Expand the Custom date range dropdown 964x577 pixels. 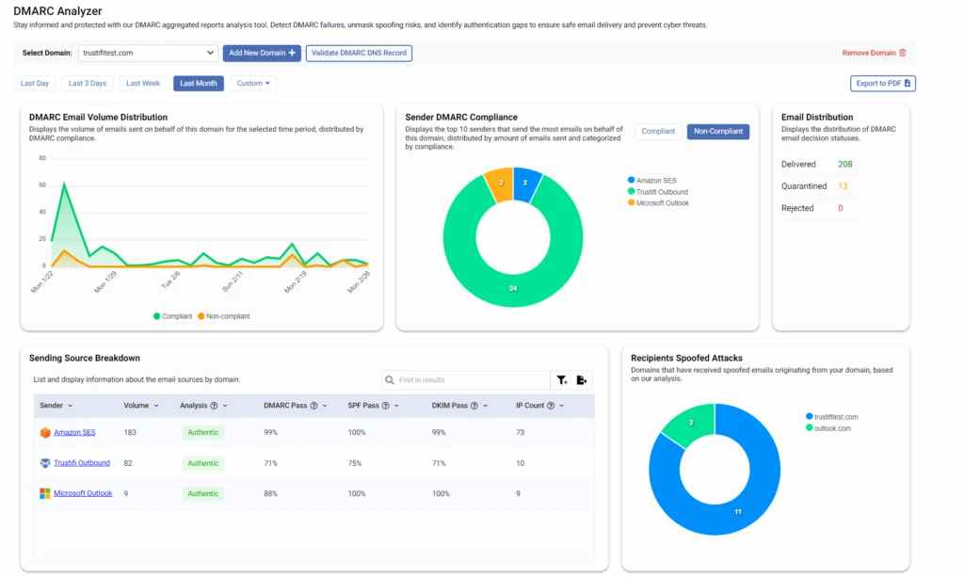coord(253,84)
